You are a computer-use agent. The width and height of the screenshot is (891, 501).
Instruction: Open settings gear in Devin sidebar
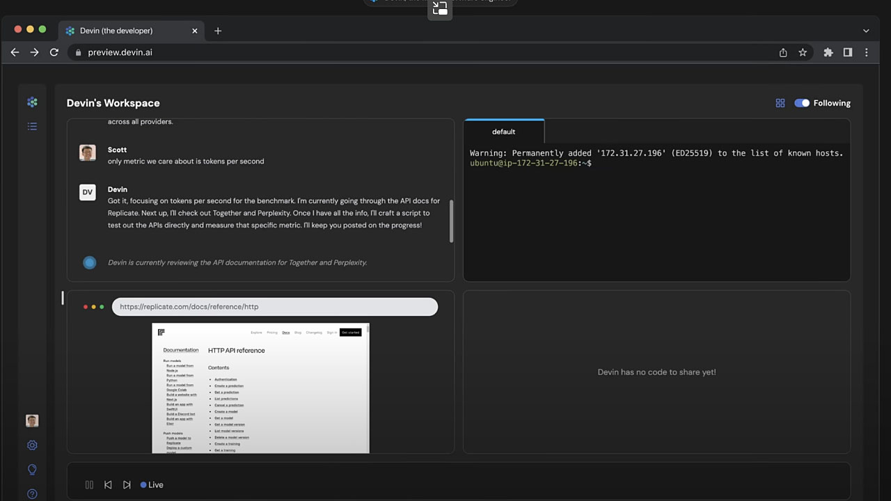(32, 445)
